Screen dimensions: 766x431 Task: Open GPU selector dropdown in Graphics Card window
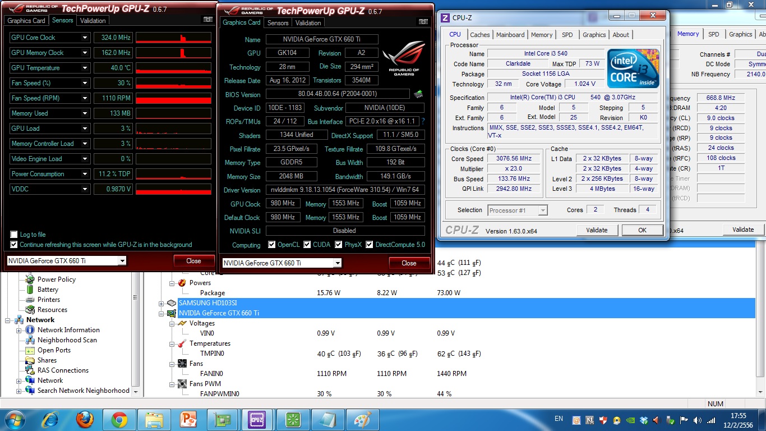[x=338, y=263]
